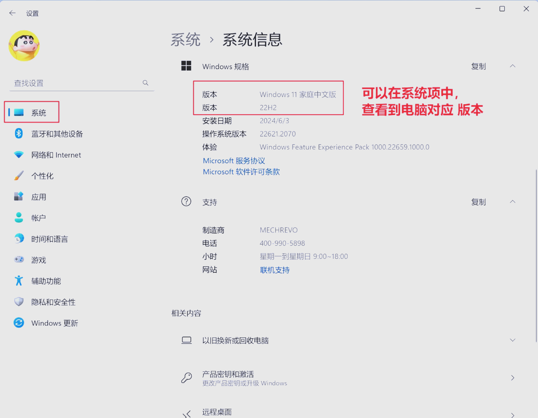Click the 远程桌面 icon
The image size is (538, 418).
pos(186,414)
